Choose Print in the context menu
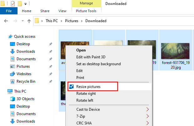194x126 pixels. point(80,78)
